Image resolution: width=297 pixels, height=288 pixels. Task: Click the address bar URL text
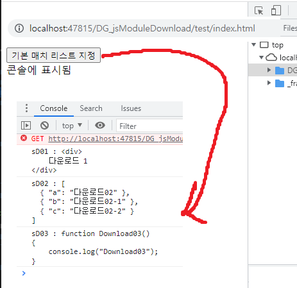pyautogui.click(x=142, y=28)
